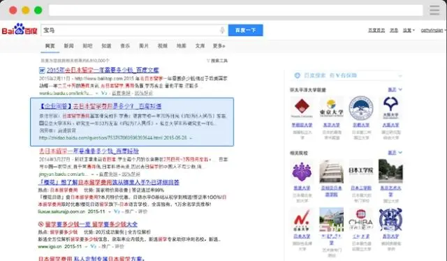Click V badge beside sakurajp.com.cn
The image size is (447, 261).
coord(117,211)
